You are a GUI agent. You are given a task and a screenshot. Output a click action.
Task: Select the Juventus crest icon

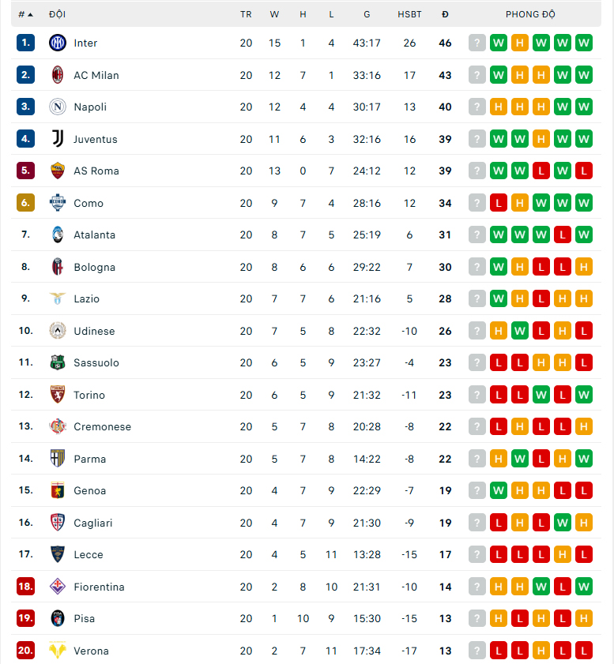pyautogui.click(x=57, y=139)
